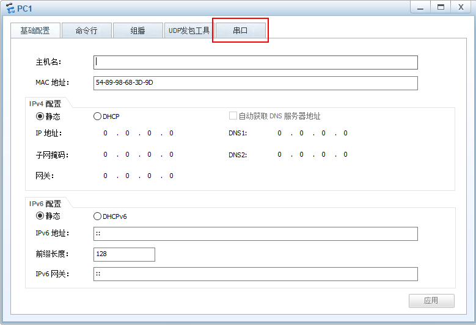The width and height of the screenshot is (476, 325).
Task: Click the IPv6 地址 input field
Action: pyautogui.click(x=255, y=234)
